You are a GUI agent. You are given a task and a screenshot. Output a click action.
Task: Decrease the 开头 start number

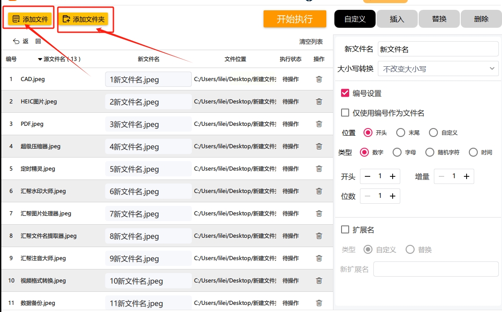(x=368, y=176)
